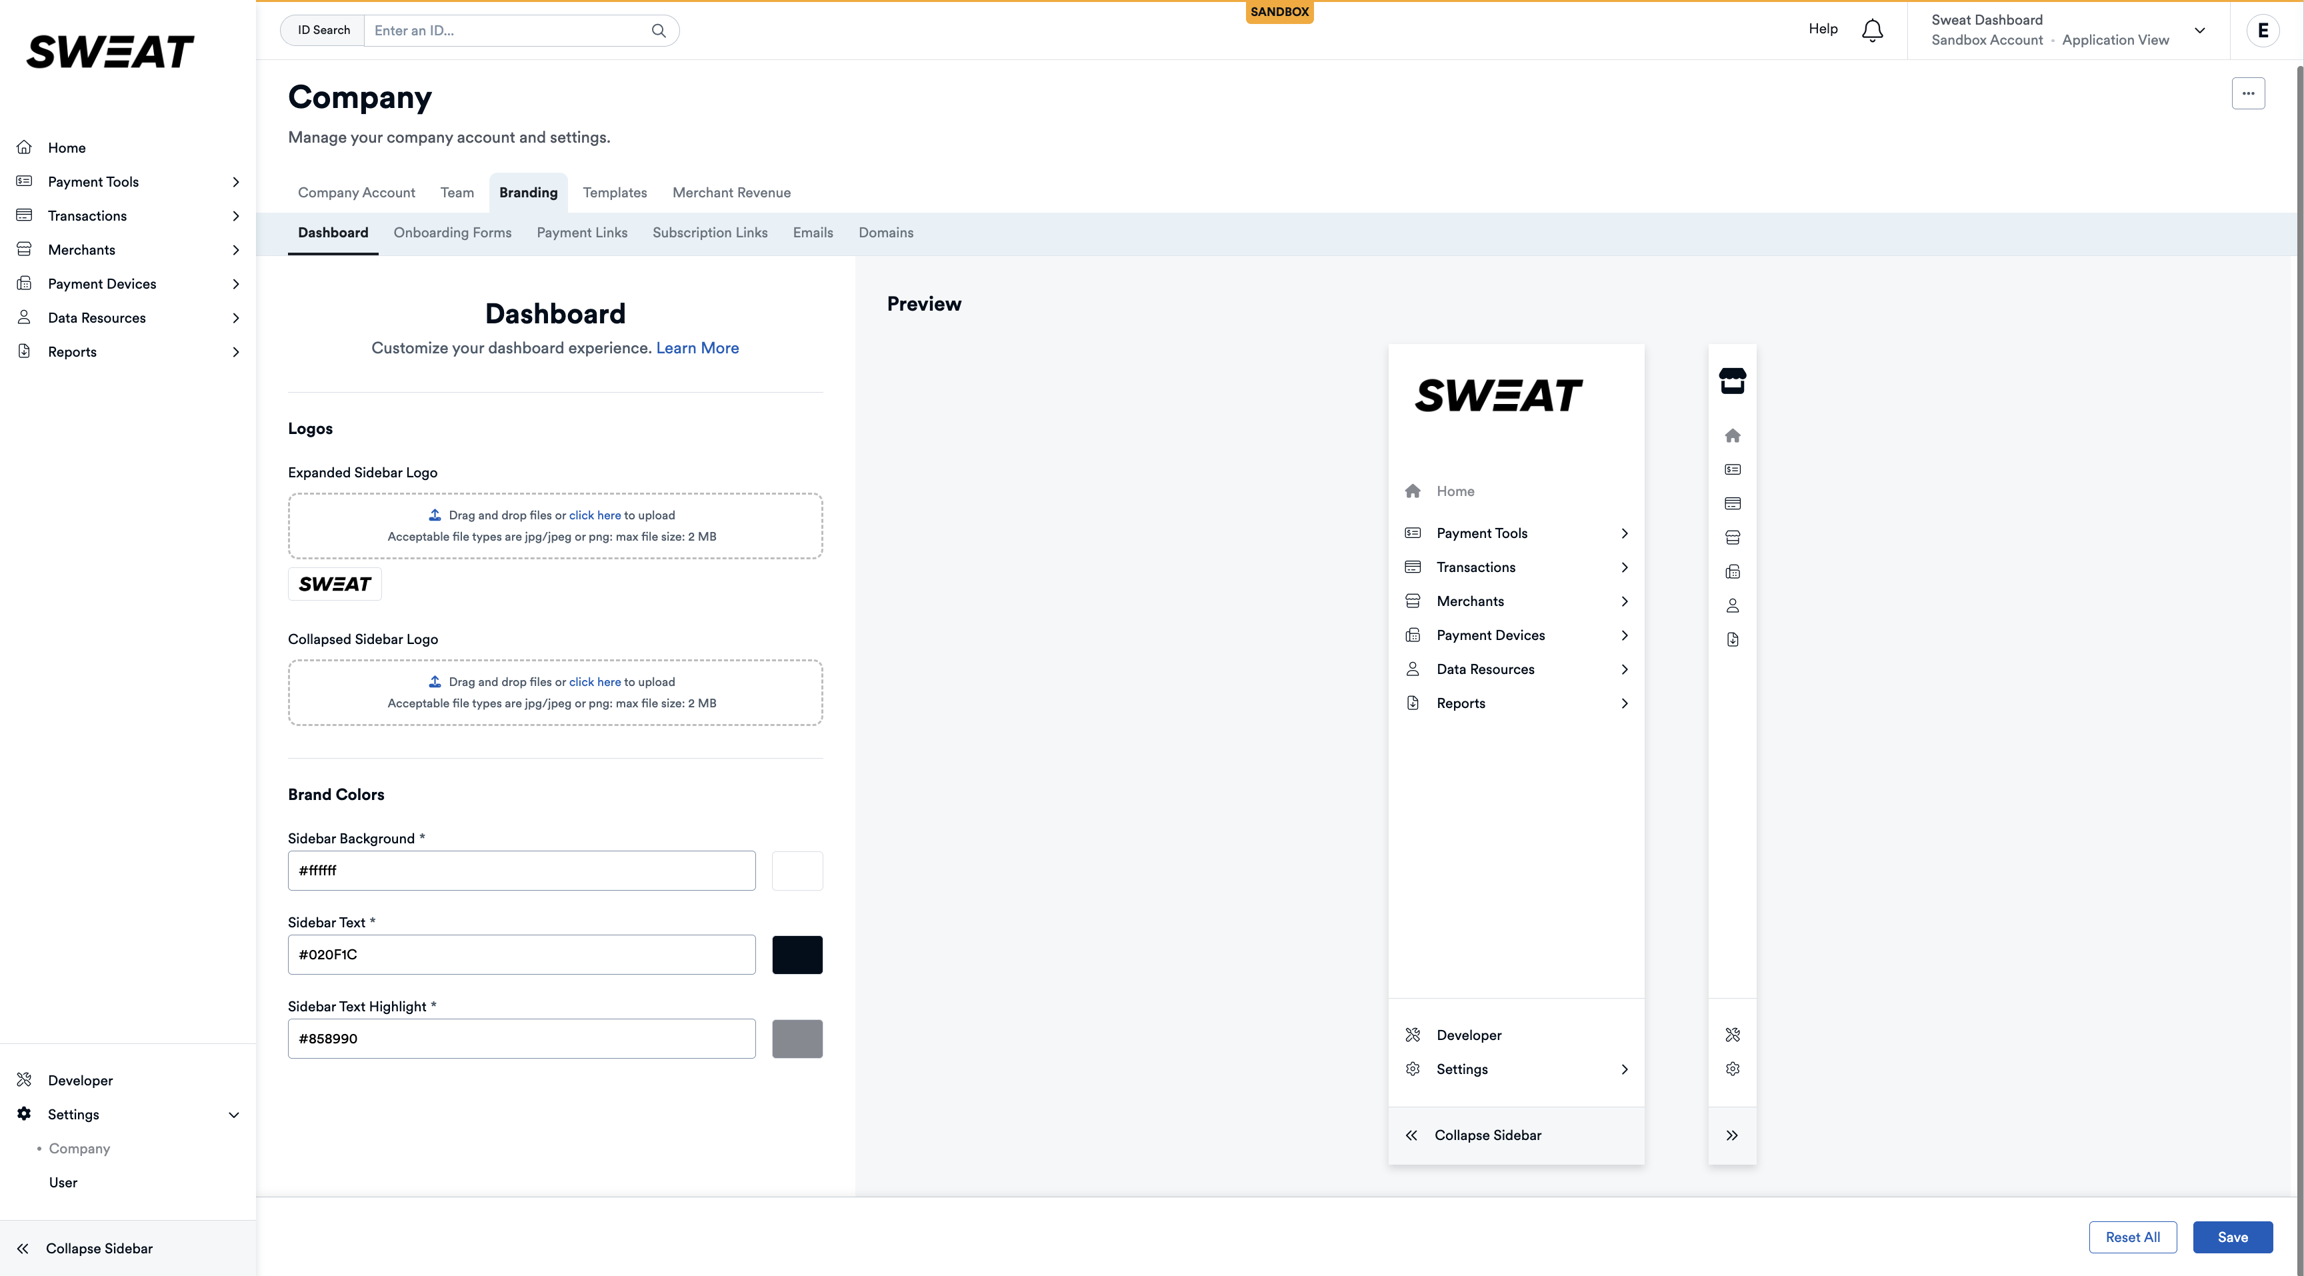Expand the Merchants sidebar menu
The height and width of the screenshot is (1276, 2304).
tap(235, 249)
